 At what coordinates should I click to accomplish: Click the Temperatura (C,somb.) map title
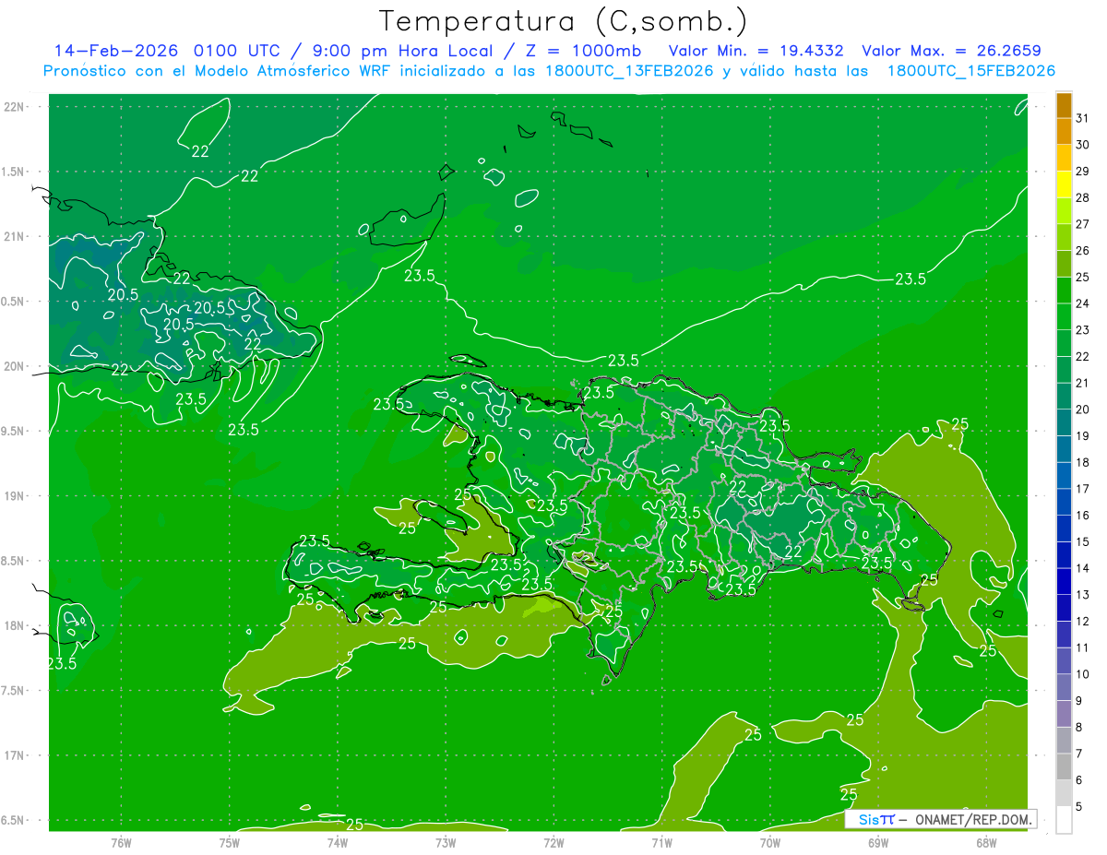[x=564, y=21]
